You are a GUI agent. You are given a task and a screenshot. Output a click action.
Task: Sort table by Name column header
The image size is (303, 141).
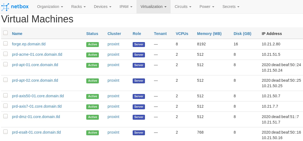[x=17, y=34]
